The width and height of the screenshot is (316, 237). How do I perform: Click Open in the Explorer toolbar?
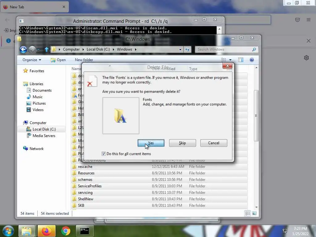coord(58,60)
